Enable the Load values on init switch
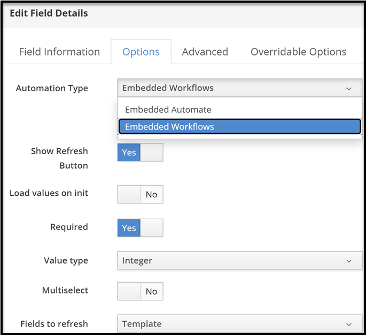 [x=140, y=195]
